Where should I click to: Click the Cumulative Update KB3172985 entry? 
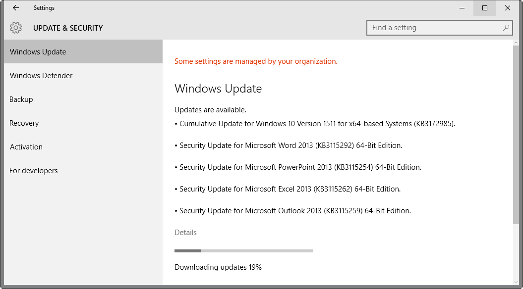click(315, 124)
